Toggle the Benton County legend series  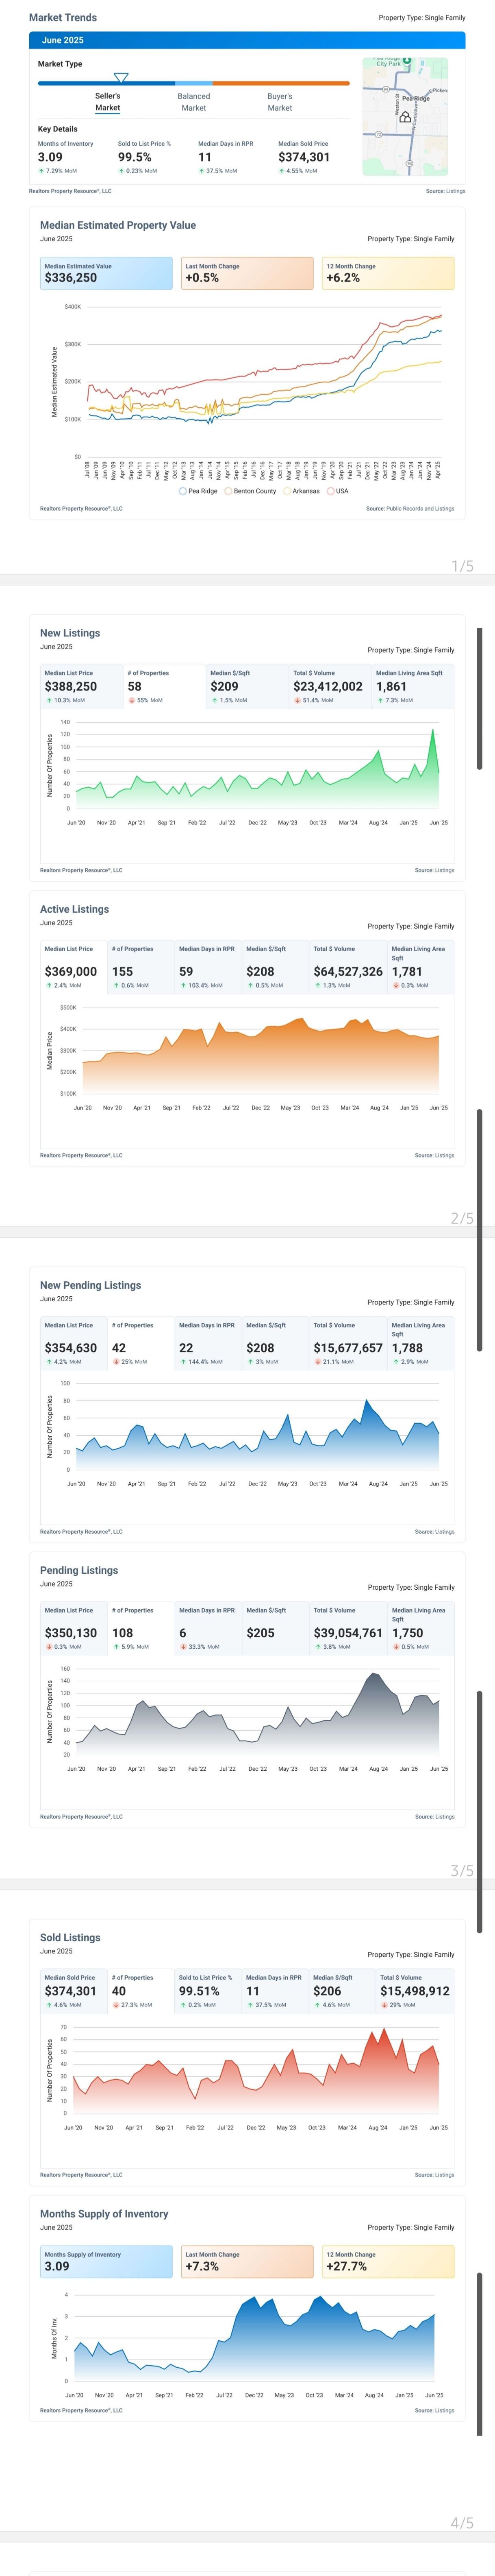250,491
